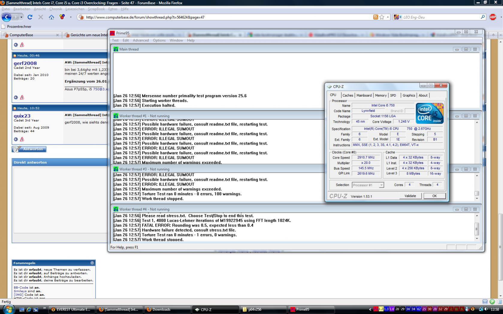This screenshot has height=314, width=503.
Task: Collapse the Forumregeln box
Action: tap(92, 263)
